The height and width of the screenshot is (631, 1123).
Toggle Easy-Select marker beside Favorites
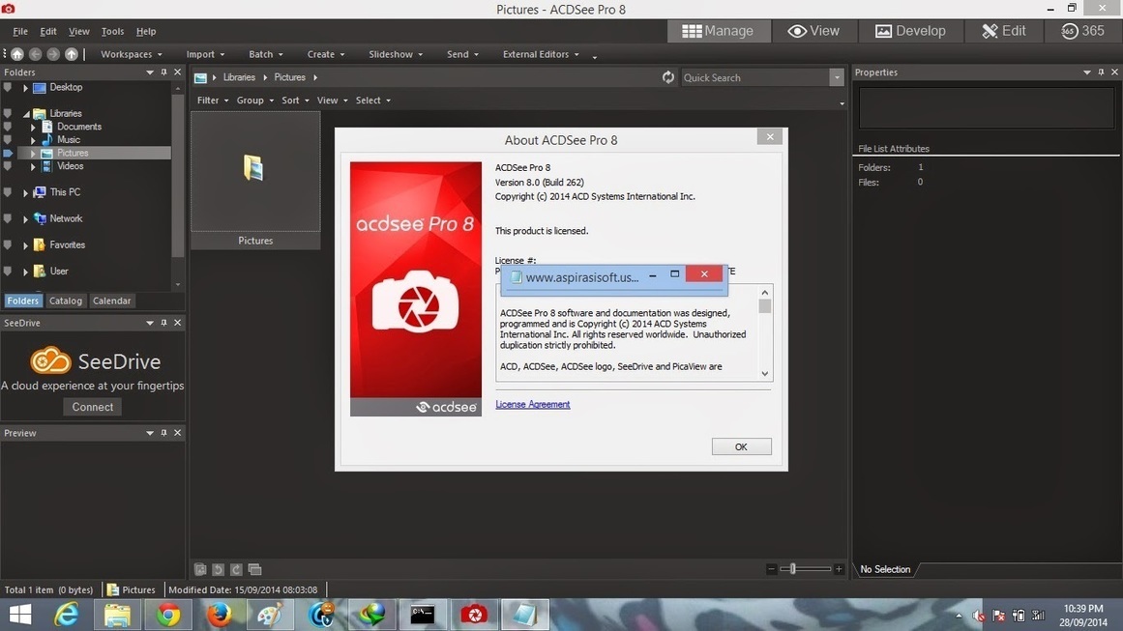(x=7, y=244)
